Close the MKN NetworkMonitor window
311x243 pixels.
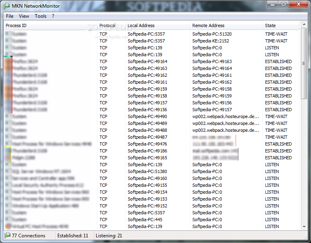(298, 4)
